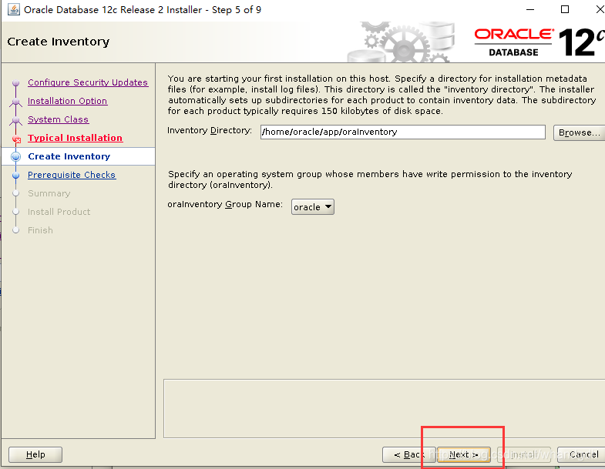This screenshot has height=469, width=605.
Task: Go Back to the previous step
Action: point(409,454)
